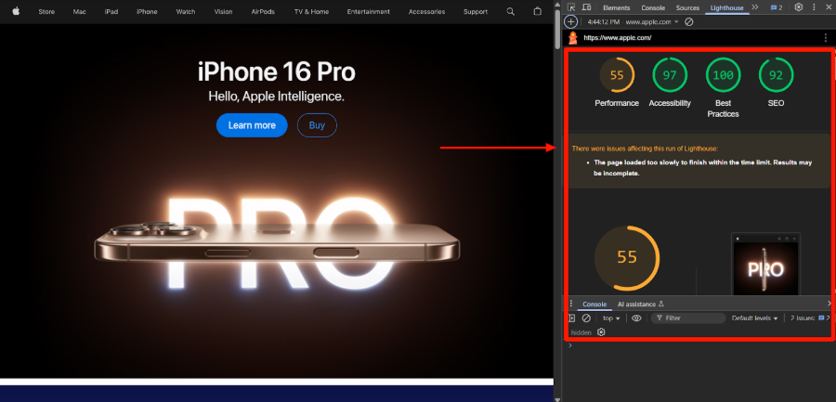Select the Lighthouse tab
This screenshot has width=836, height=402.
coord(726,7)
